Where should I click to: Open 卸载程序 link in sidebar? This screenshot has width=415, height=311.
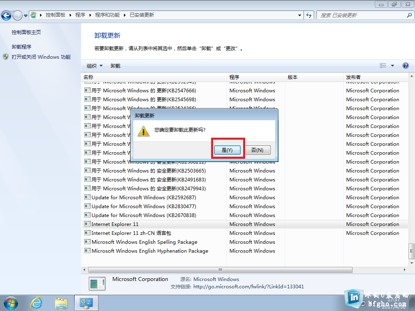(21, 47)
